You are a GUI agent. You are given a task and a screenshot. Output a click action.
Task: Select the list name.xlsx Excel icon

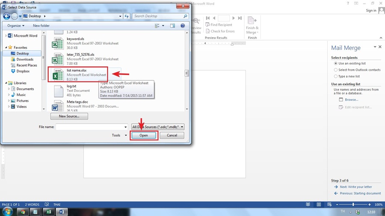pos(58,75)
